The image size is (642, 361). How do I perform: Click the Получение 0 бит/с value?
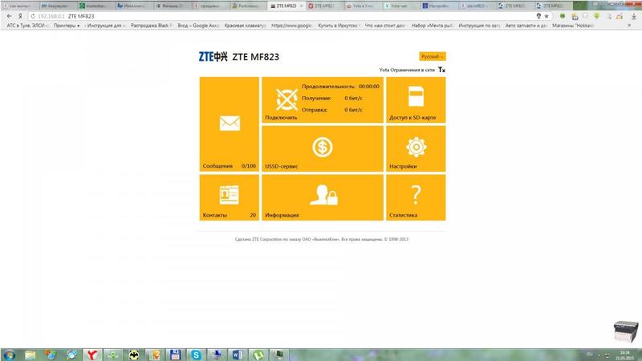[353, 98]
